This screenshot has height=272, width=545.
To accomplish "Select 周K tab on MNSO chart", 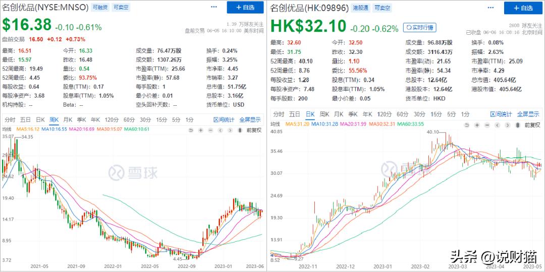I will coord(54,120).
